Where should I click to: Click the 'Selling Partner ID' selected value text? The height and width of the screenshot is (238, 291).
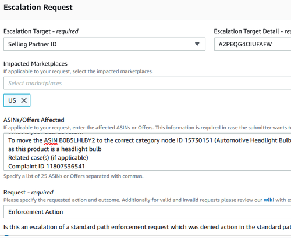point(33,44)
